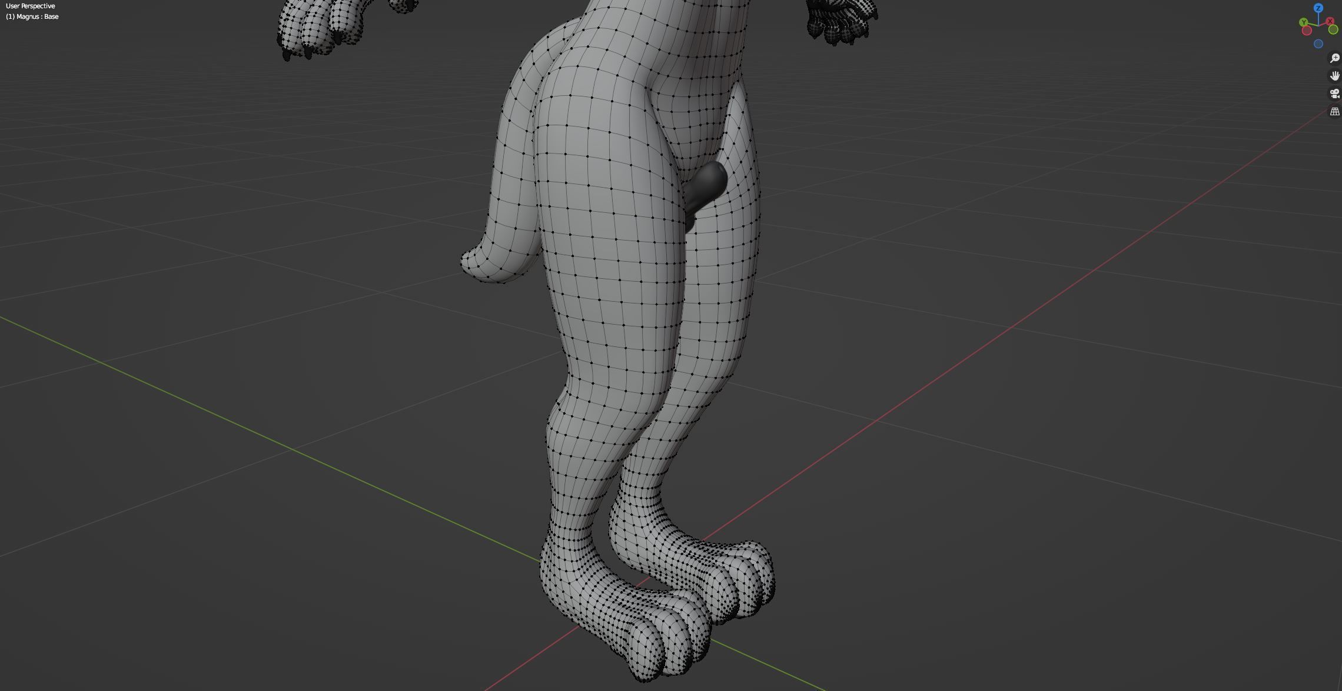The height and width of the screenshot is (691, 1342).
Task: Click the rounded tip of the tail mesh
Action: coord(471,262)
